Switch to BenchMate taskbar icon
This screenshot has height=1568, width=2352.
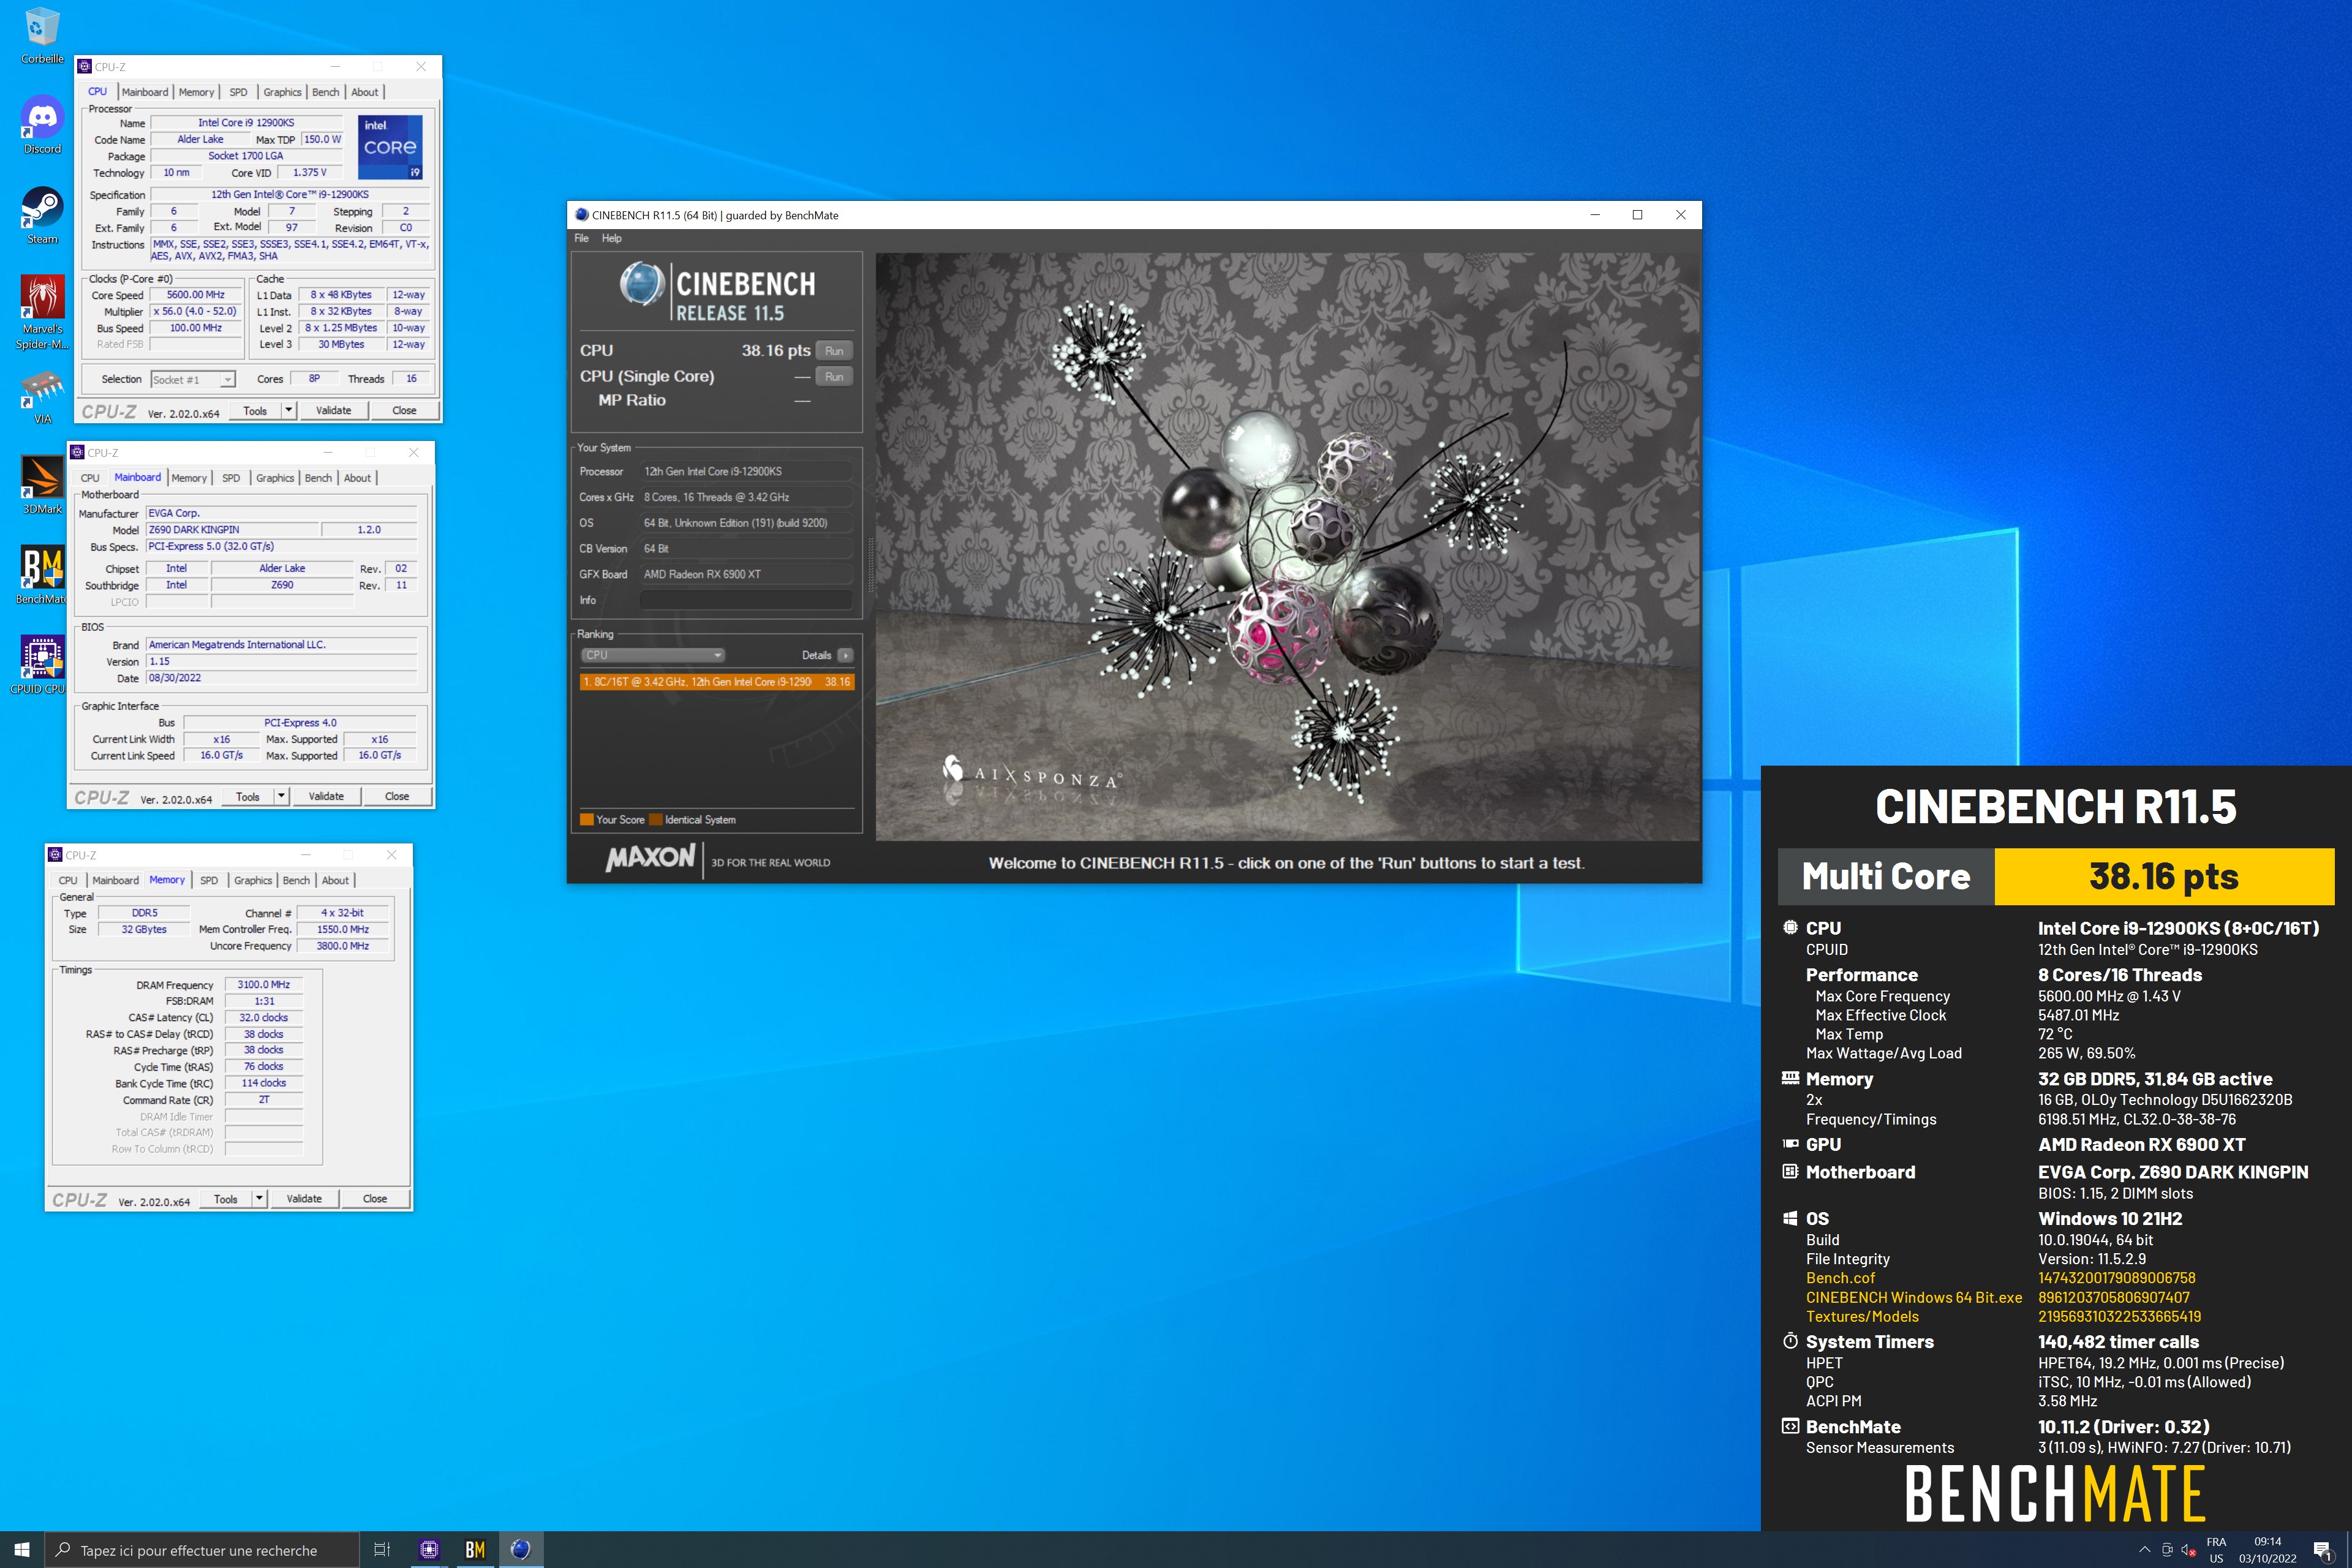tap(475, 1549)
